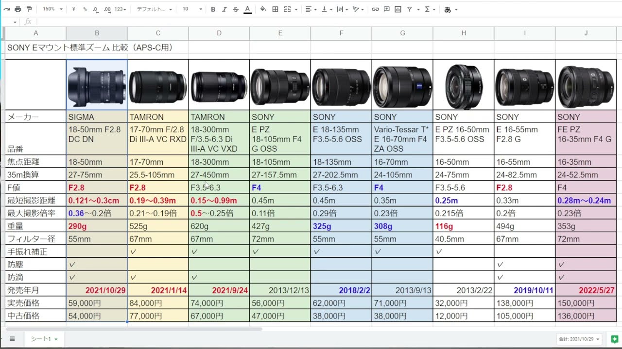Screen dimensions: 622x349
Task: Toggle strikethrough formatting
Action: pyautogui.click(x=236, y=9)
